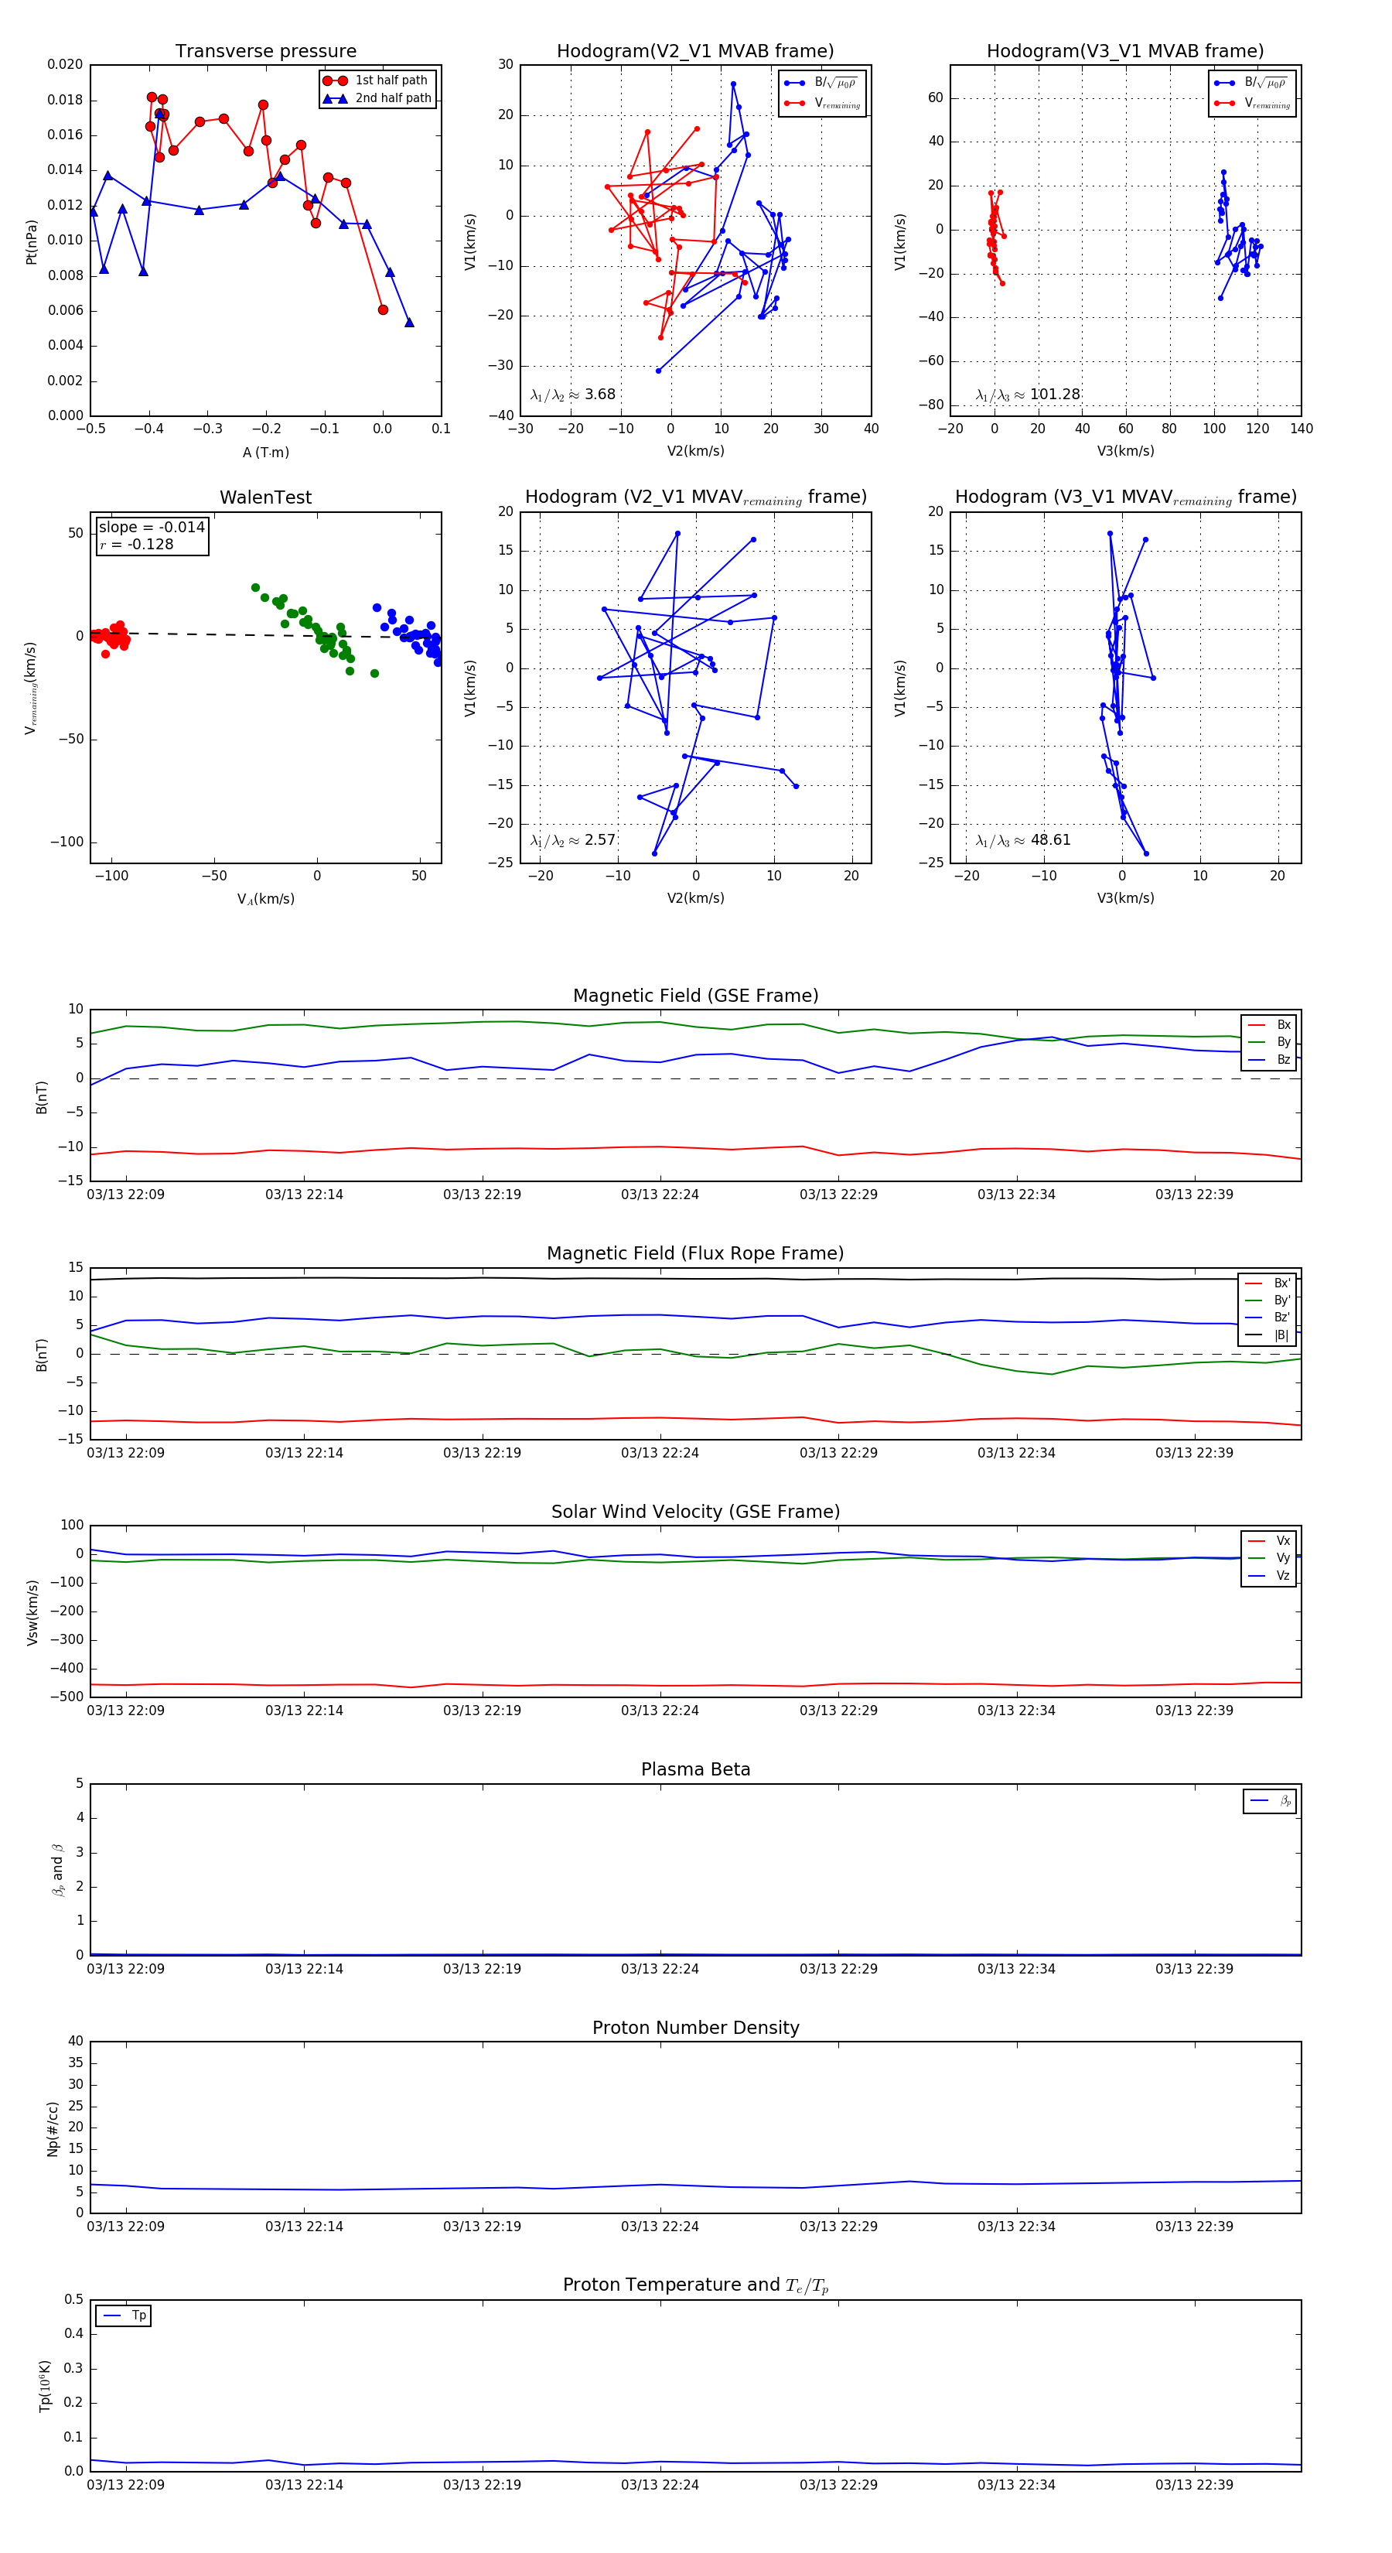Click 'B/√μ0ρ' legend in V3_V1 MVAB hodogram
The image size is (1392, 2553).
click(1251, 84)
